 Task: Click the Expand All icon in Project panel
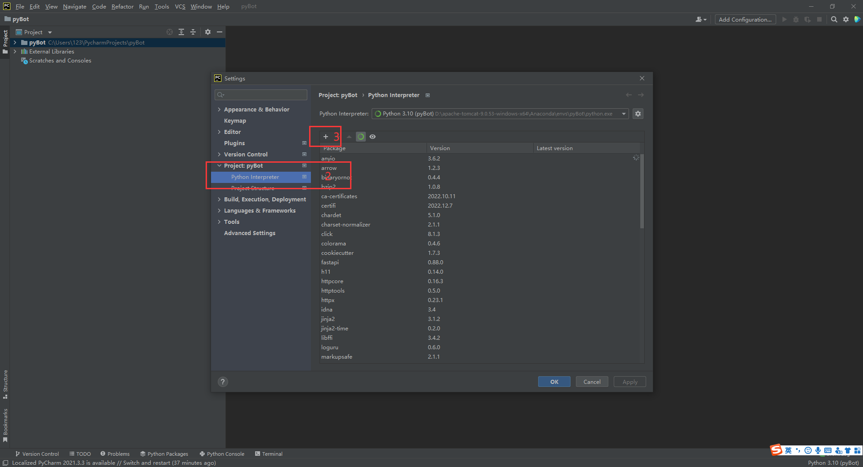coord(181,32)
